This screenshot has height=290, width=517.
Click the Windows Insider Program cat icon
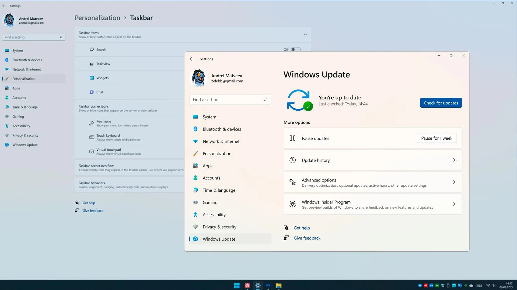click(x=292, y=204)
